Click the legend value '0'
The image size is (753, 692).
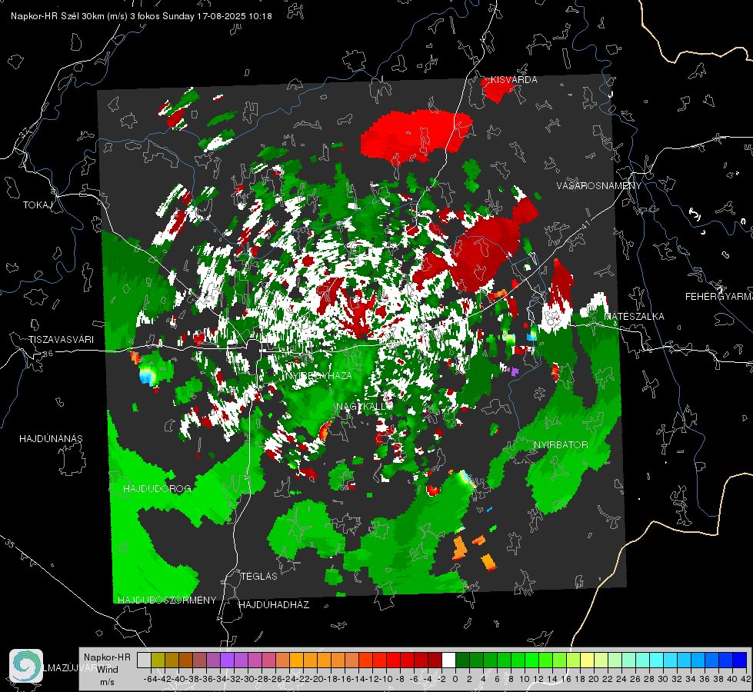(x=455, y=679)
